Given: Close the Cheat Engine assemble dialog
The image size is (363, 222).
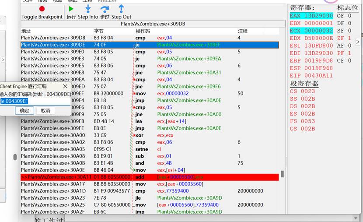Looking at the screenshot, I should point(65,86).
